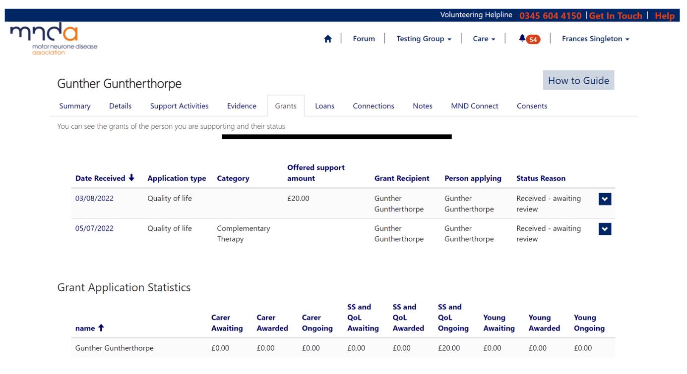Image resolution: width=687 pixels, height=374 pixels.
Task: Open the Testing Group dropdown
Action: pos(424,39)
